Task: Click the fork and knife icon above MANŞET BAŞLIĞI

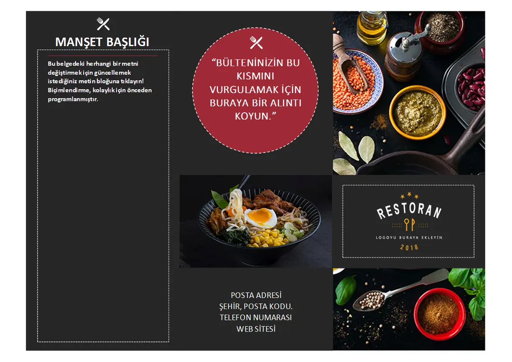Action: tap(103, 24)
